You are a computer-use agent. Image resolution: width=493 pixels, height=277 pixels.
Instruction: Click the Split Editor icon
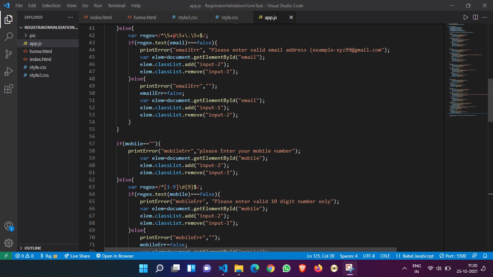[475, 17]
